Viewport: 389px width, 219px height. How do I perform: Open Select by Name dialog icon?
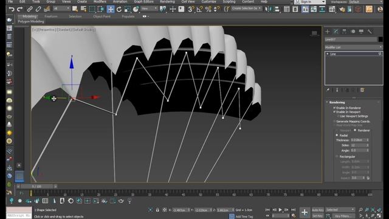pos(84,10)
